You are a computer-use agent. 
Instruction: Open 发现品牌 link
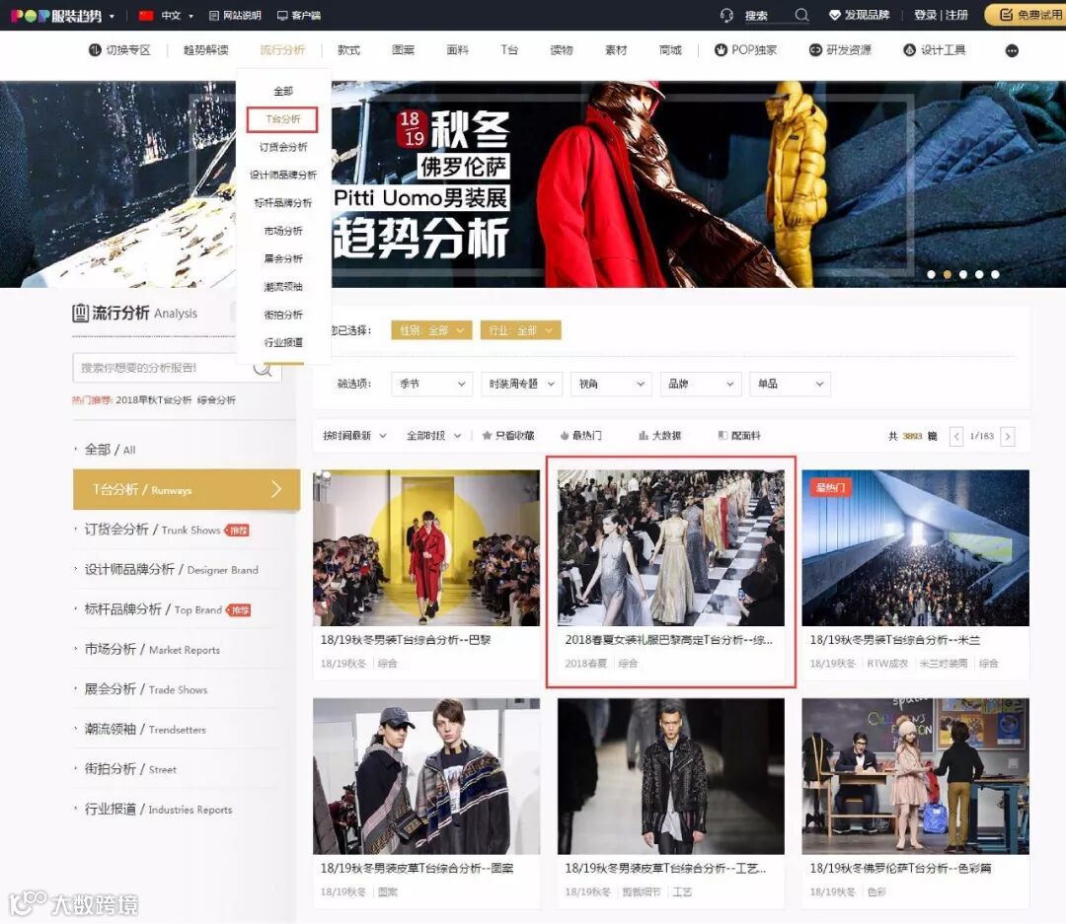860,15
